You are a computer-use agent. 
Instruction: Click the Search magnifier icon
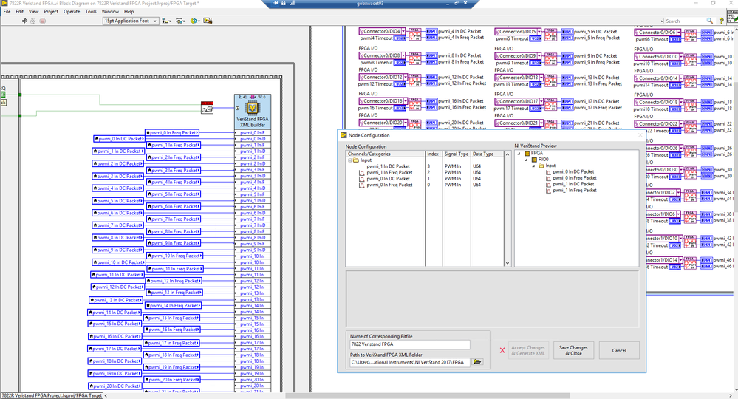point(709,21)
